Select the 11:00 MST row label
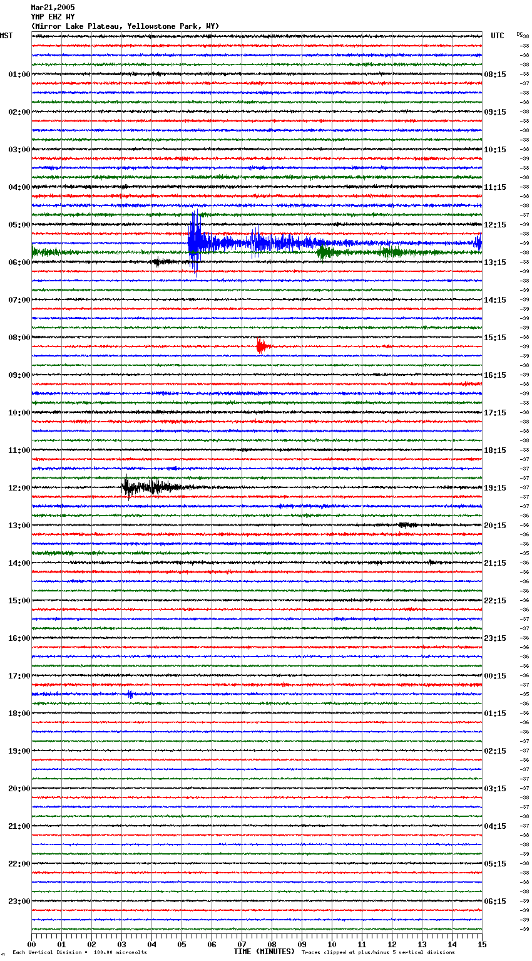The image size is (532, 961). tap(19, 450)
